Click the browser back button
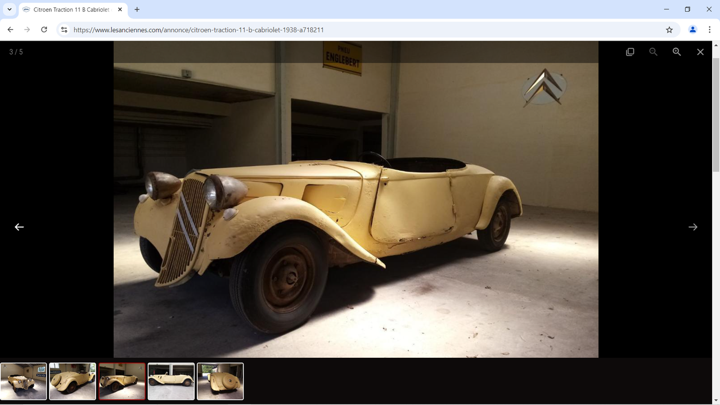The width and height of the screenshot is (720, 405). click(10, 30)
